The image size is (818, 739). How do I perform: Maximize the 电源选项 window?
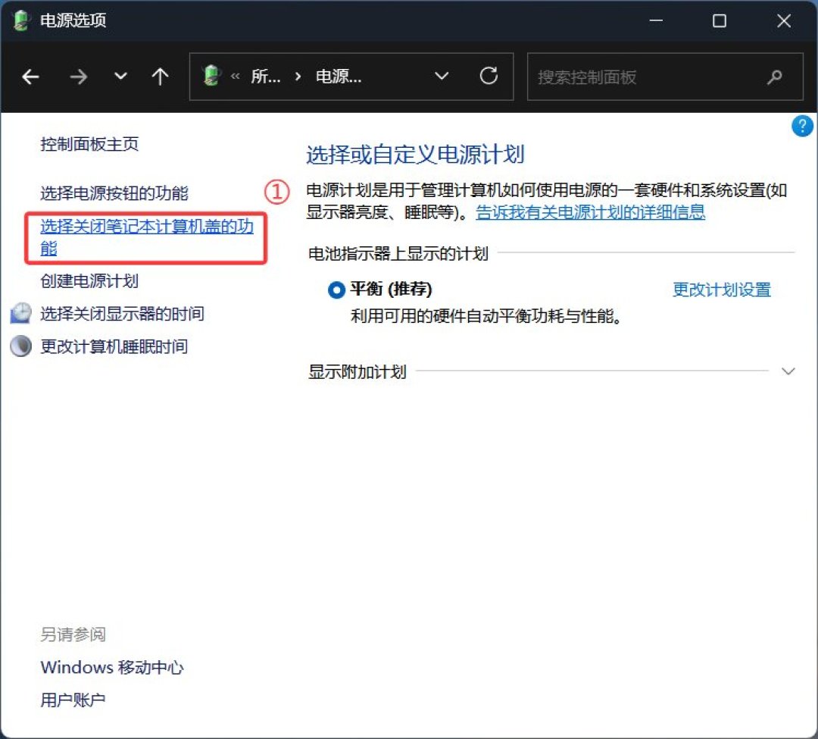[x=720, y=20]
